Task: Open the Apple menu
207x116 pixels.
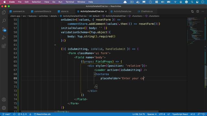Action: tap(5, 2)
